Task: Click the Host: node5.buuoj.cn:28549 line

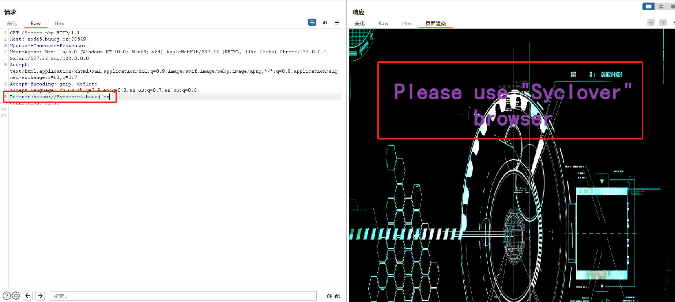Action: coord(48,39)
